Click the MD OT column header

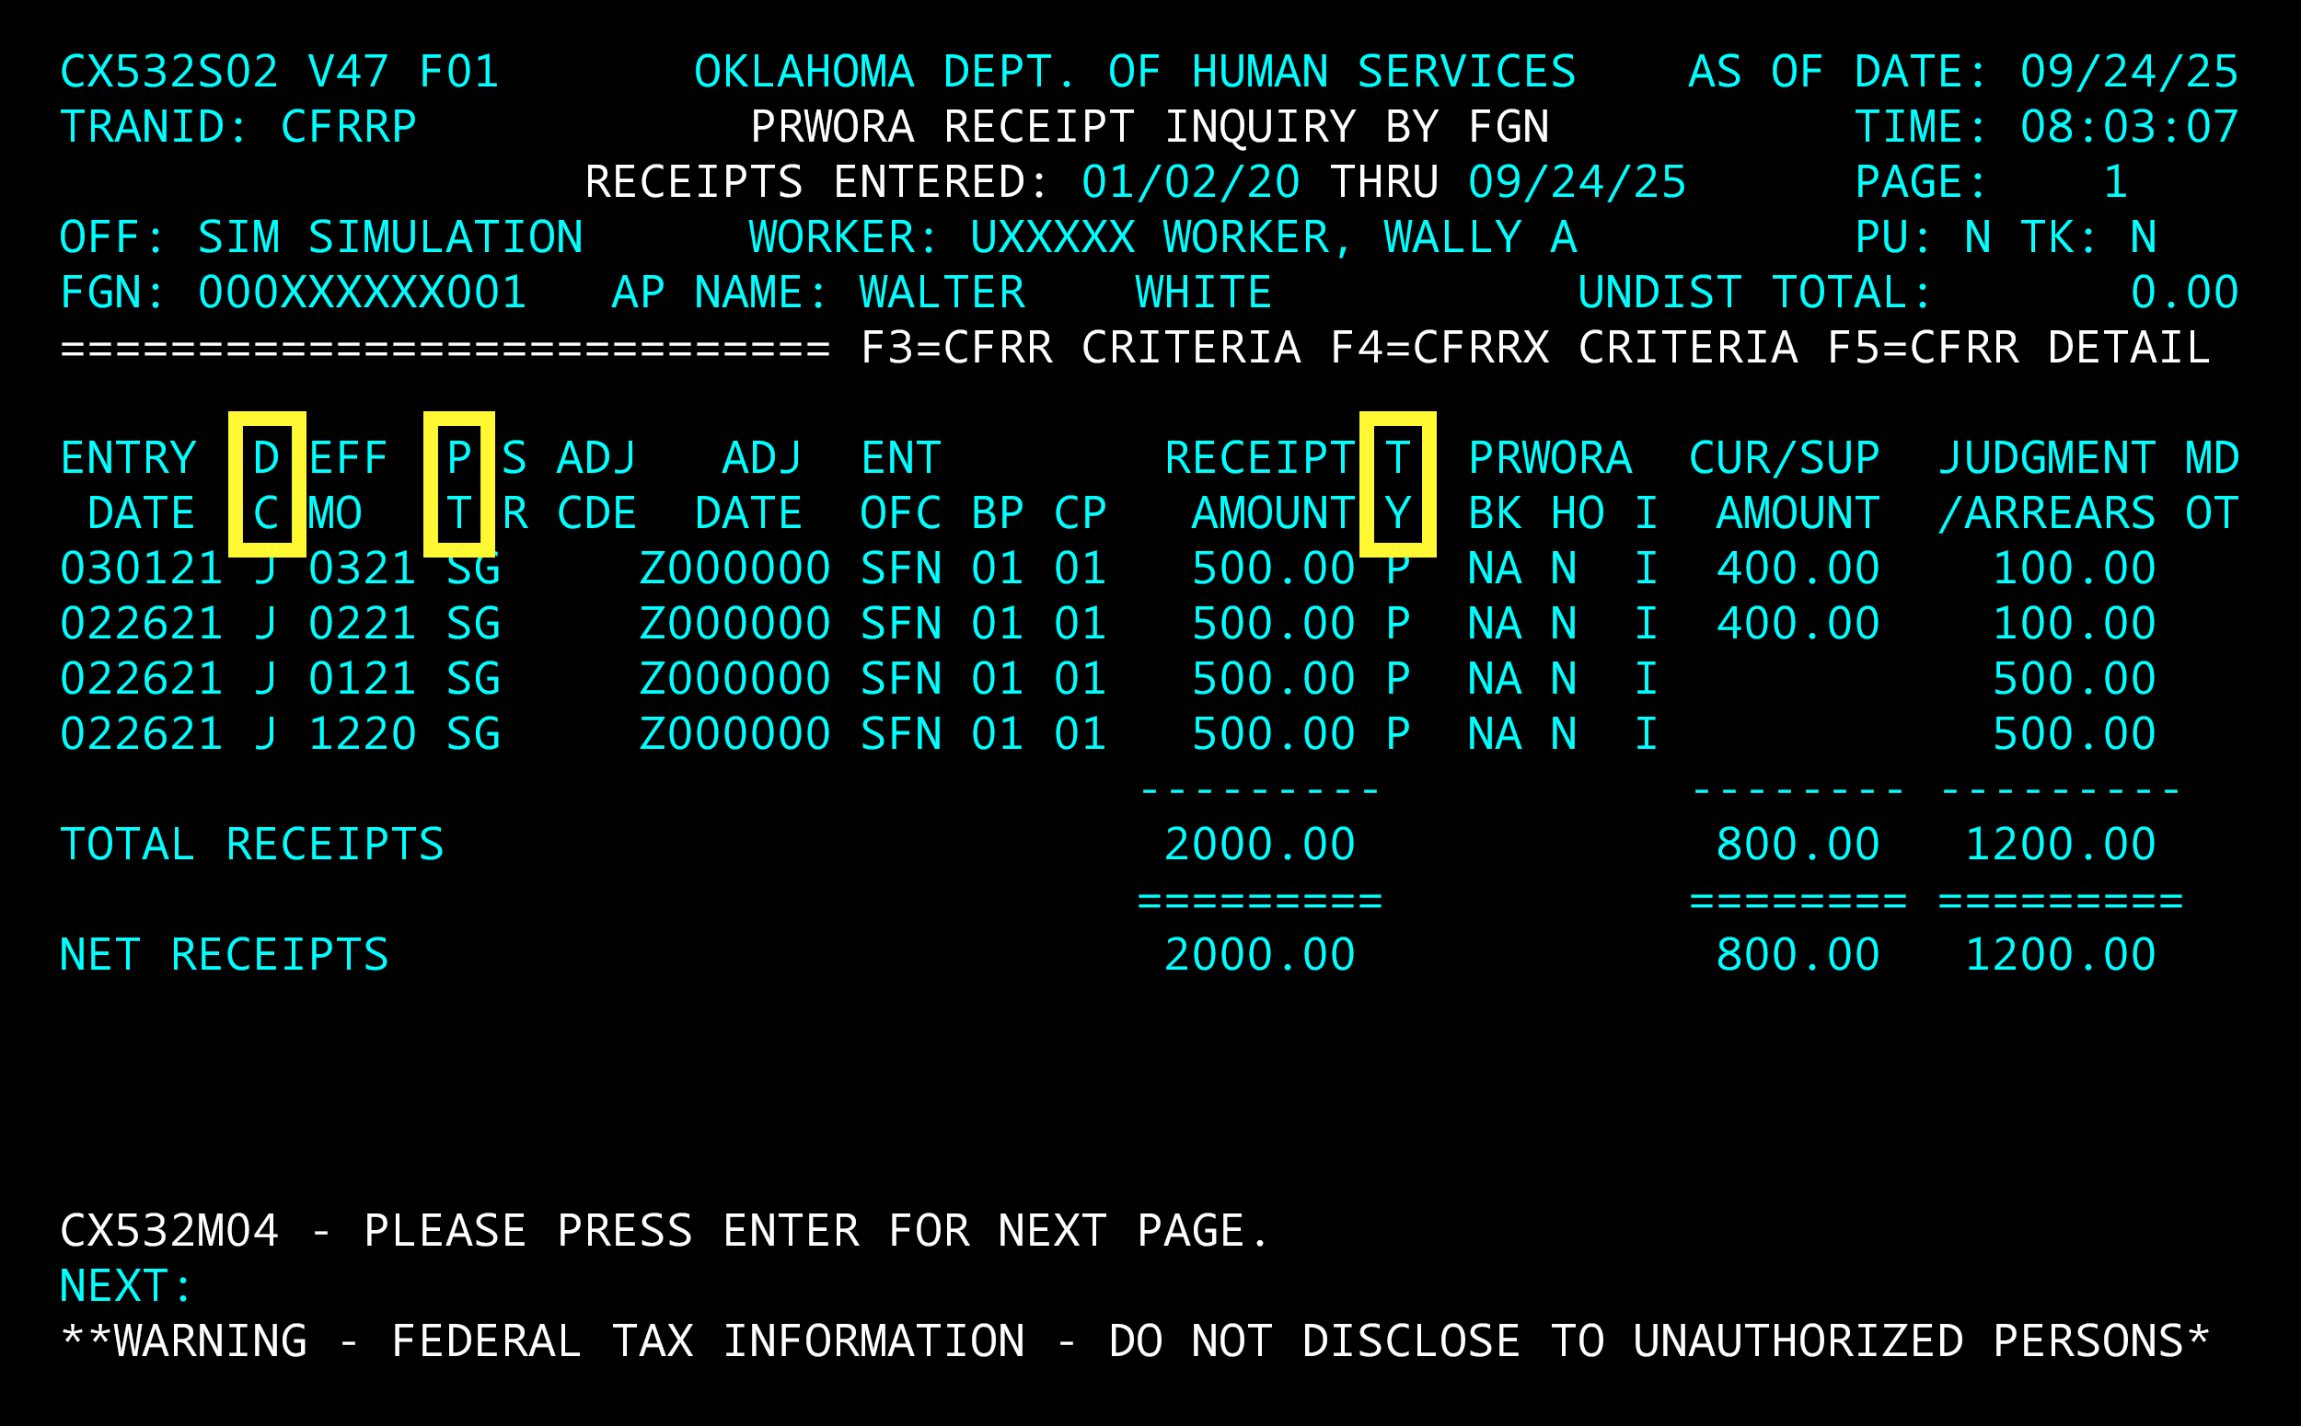[2213, 487]
